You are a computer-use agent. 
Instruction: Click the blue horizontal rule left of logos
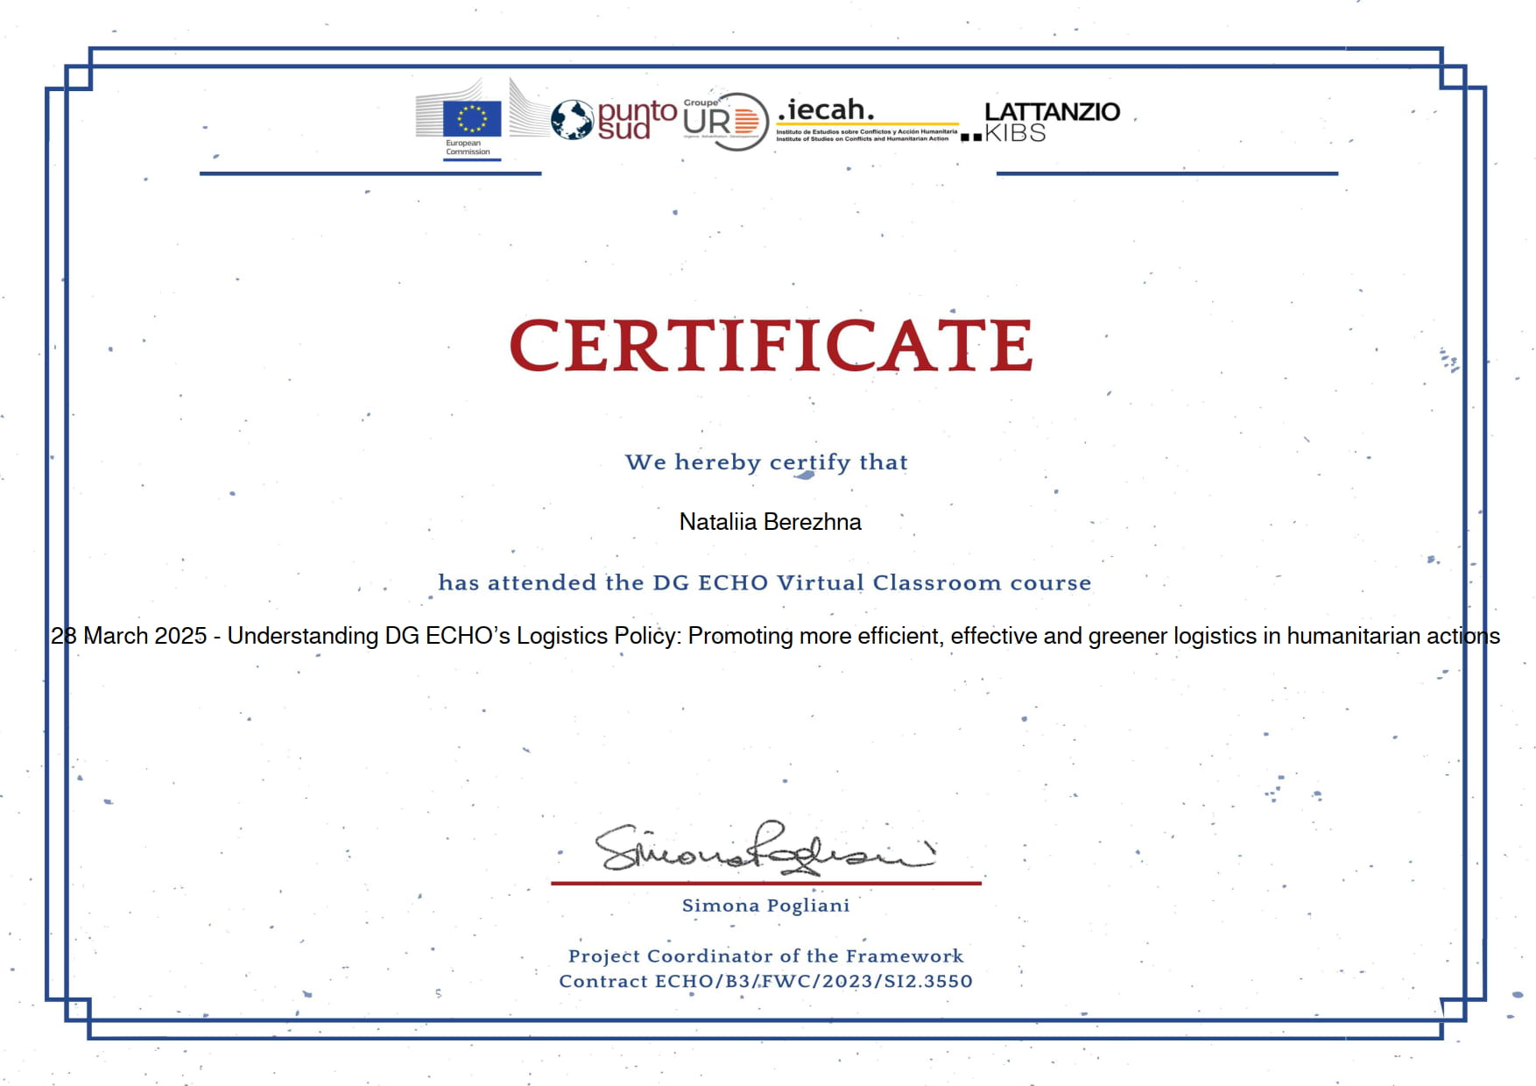370,173
